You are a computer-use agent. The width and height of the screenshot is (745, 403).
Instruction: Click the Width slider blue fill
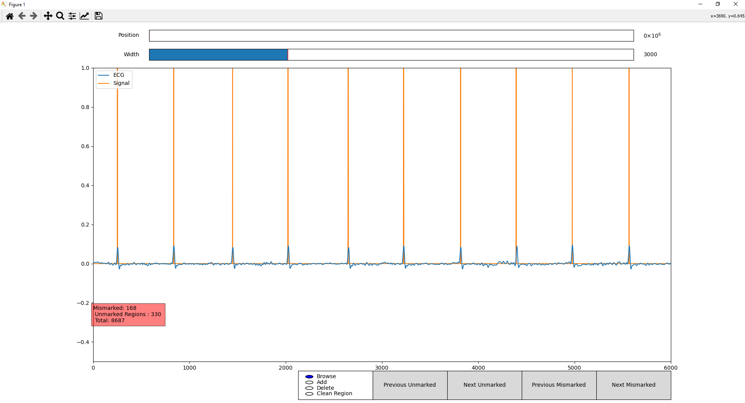pos(218,55)
